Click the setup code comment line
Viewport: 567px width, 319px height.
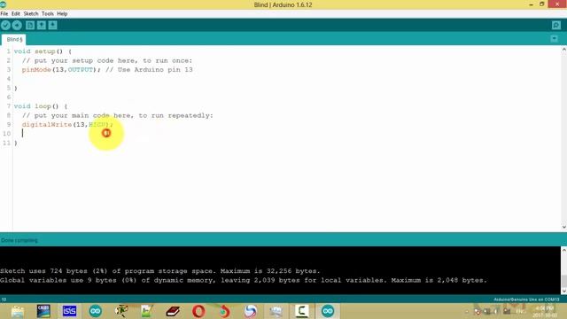(x=107, y=60)
